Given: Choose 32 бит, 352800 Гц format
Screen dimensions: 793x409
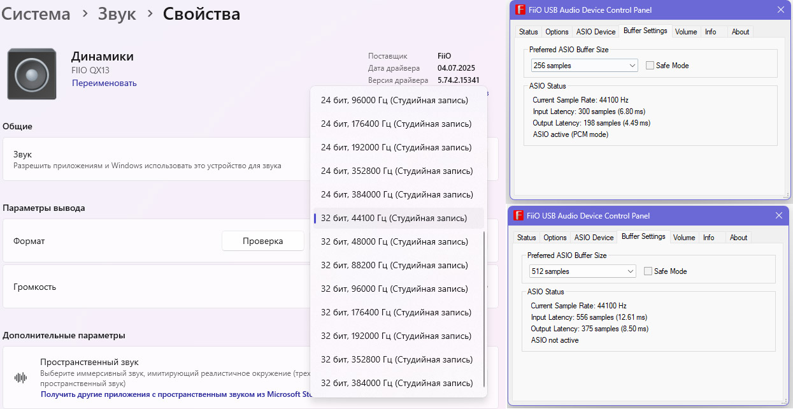Looking at the screenshot, I should [398, 359].
